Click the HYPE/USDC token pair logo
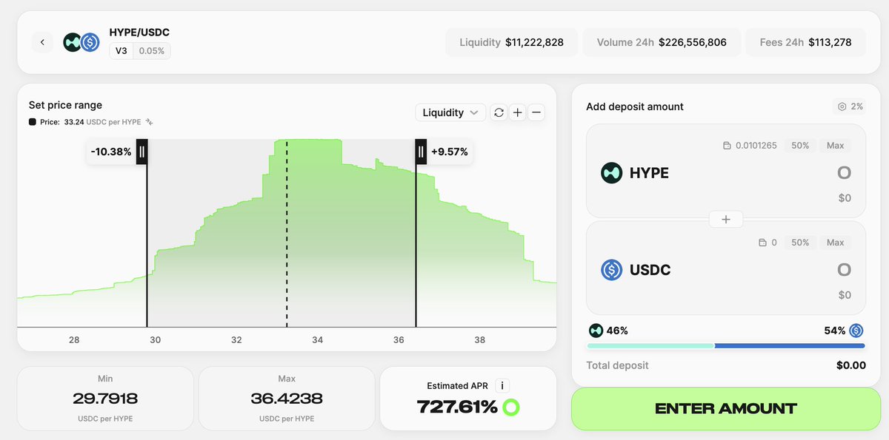The height and width of the screenshot is (440, 889). point(81,42)
